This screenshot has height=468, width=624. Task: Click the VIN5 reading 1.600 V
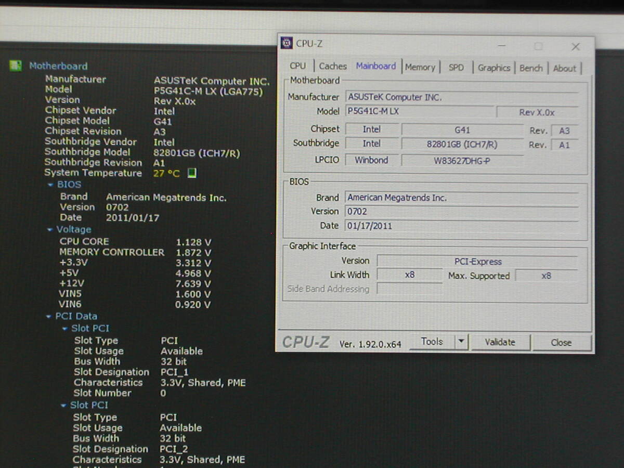point(193,294)
